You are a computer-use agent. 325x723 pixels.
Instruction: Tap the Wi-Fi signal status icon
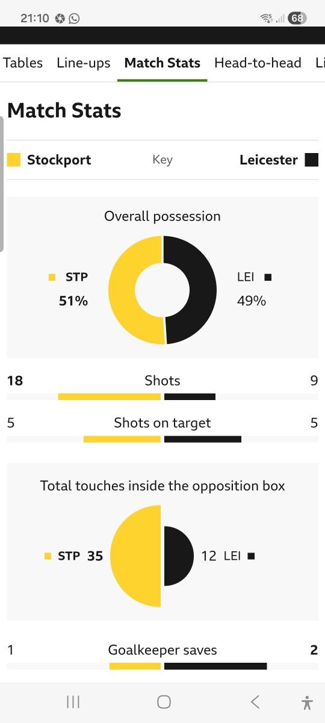pos(266,18)
